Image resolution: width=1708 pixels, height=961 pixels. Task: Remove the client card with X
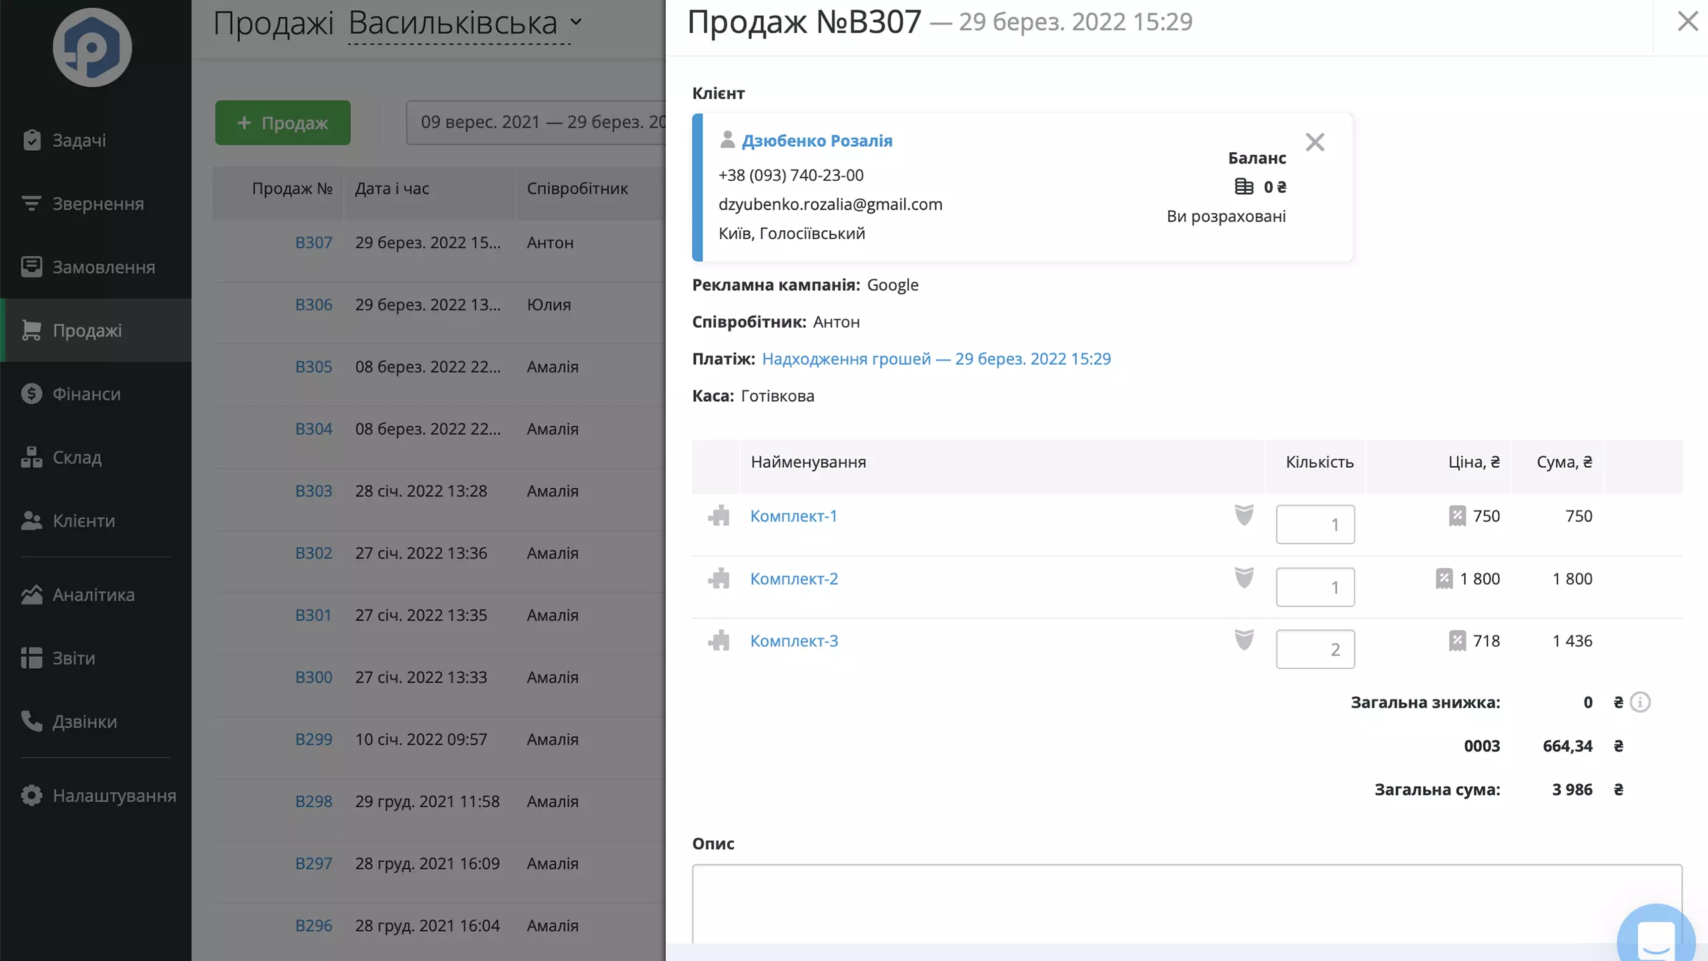1314,141
